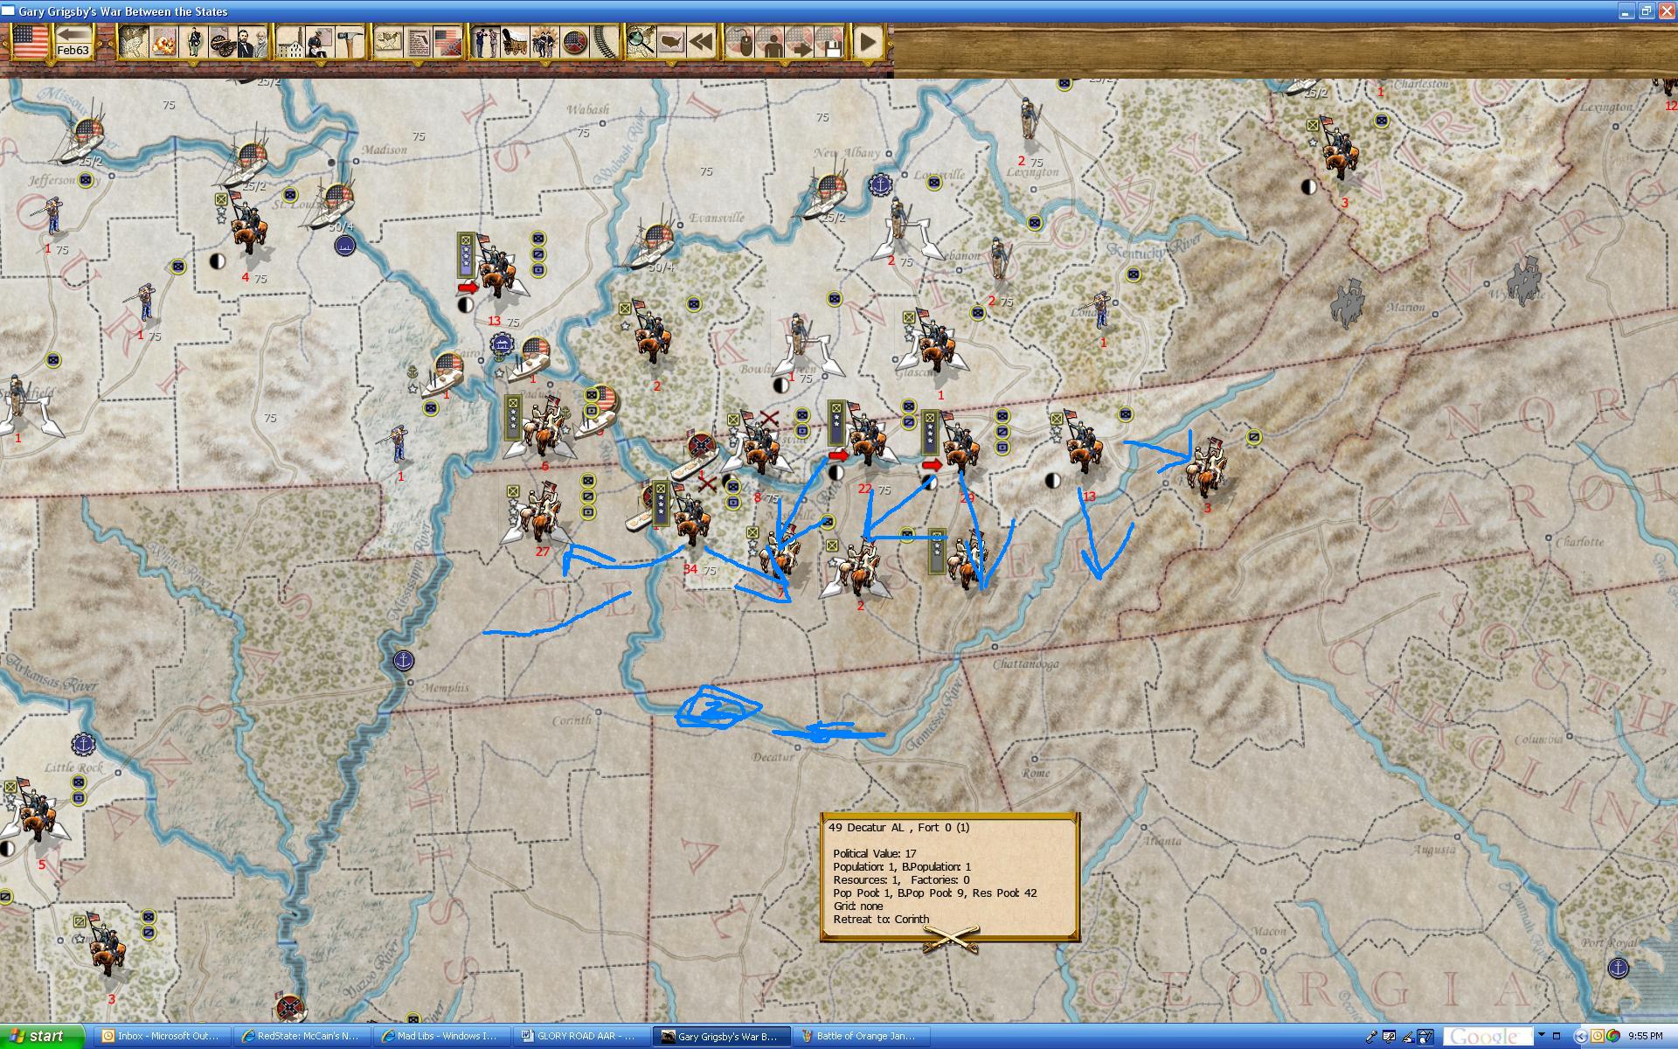
Task: Select the covered wagon supply icon
Action: 516,41
